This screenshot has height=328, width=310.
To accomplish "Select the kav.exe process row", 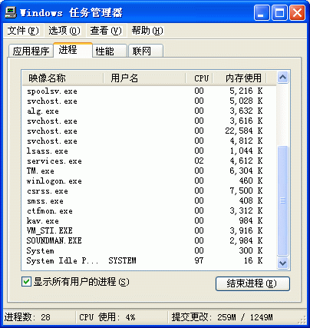I will tap(149, 220).
